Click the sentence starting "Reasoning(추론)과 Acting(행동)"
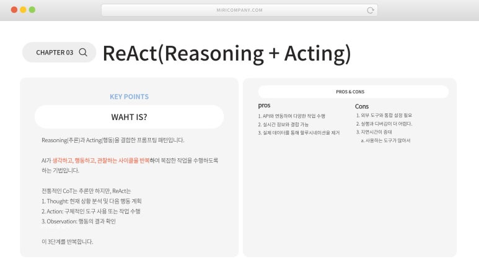 (x=113, y=140)
